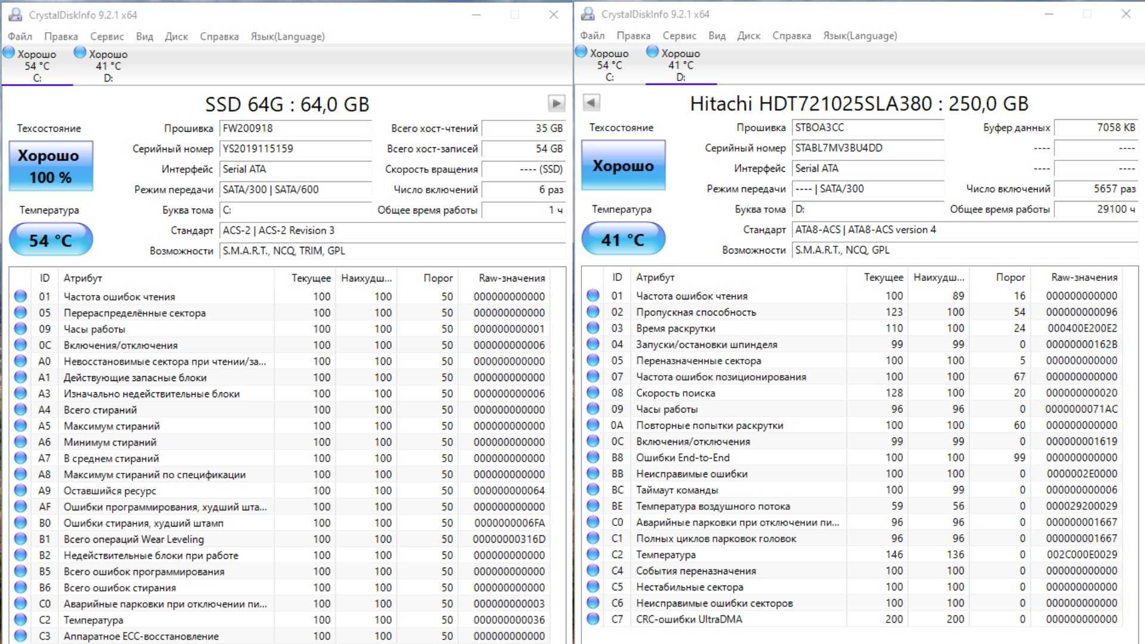This screenshot has height=644, width=1145.
Task: Select disk C: tab in left window
Action: pos(37,66)
